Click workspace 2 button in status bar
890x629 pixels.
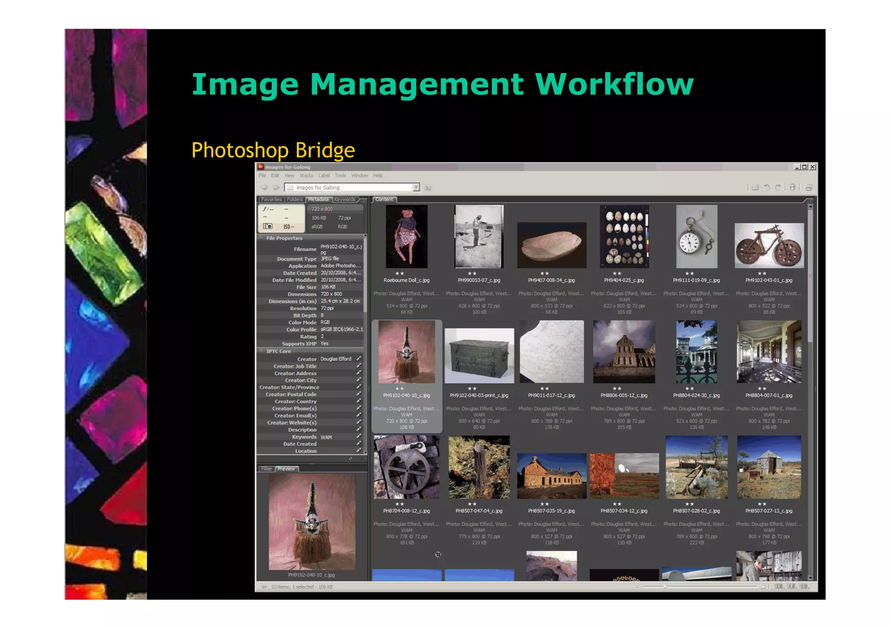(x=791, y=586)
